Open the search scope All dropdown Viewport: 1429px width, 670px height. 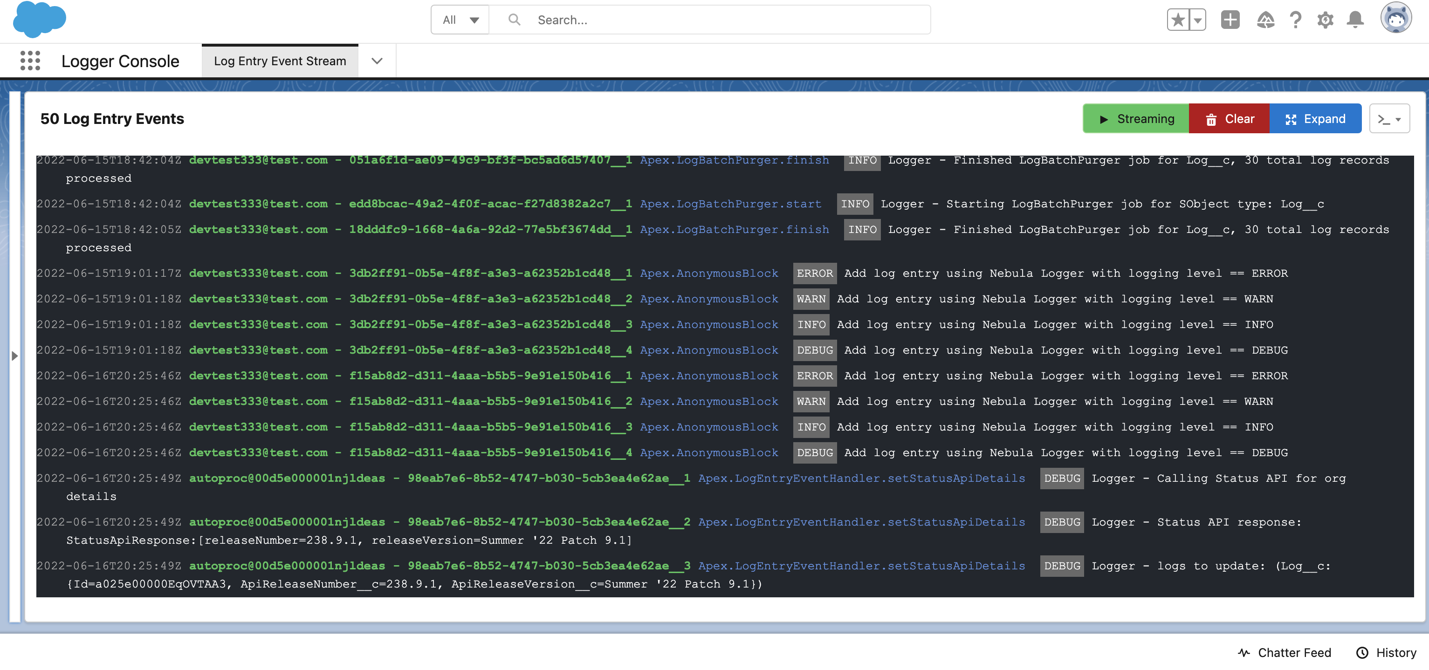pyautogui.click(x=460, y=20)
